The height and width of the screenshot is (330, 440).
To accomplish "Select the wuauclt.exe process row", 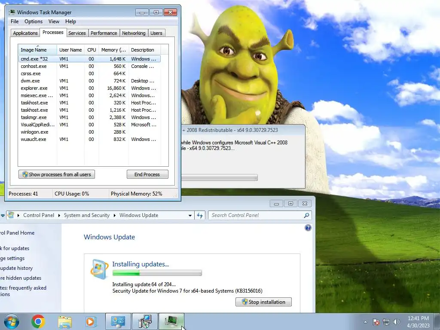I will [x=89, y=139].
